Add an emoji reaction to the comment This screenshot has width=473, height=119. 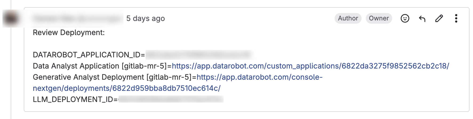point(405,18)
